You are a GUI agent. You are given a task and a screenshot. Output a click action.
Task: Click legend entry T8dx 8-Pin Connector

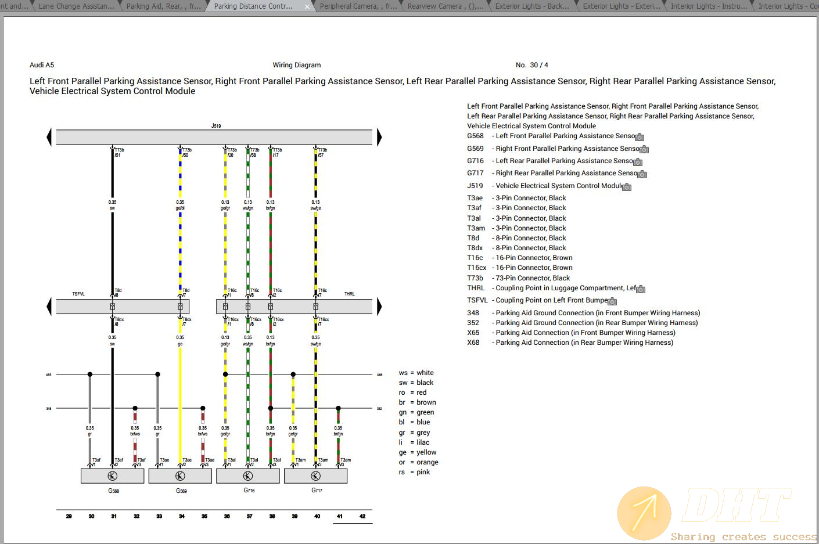tap(516, 248)
